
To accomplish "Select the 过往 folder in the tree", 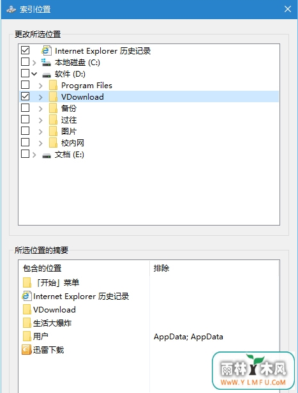I will pos(69,119).
